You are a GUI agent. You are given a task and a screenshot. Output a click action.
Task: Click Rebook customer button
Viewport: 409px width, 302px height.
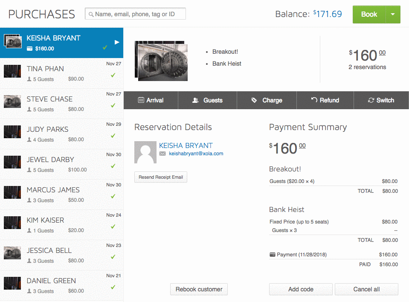click(199, 289)
